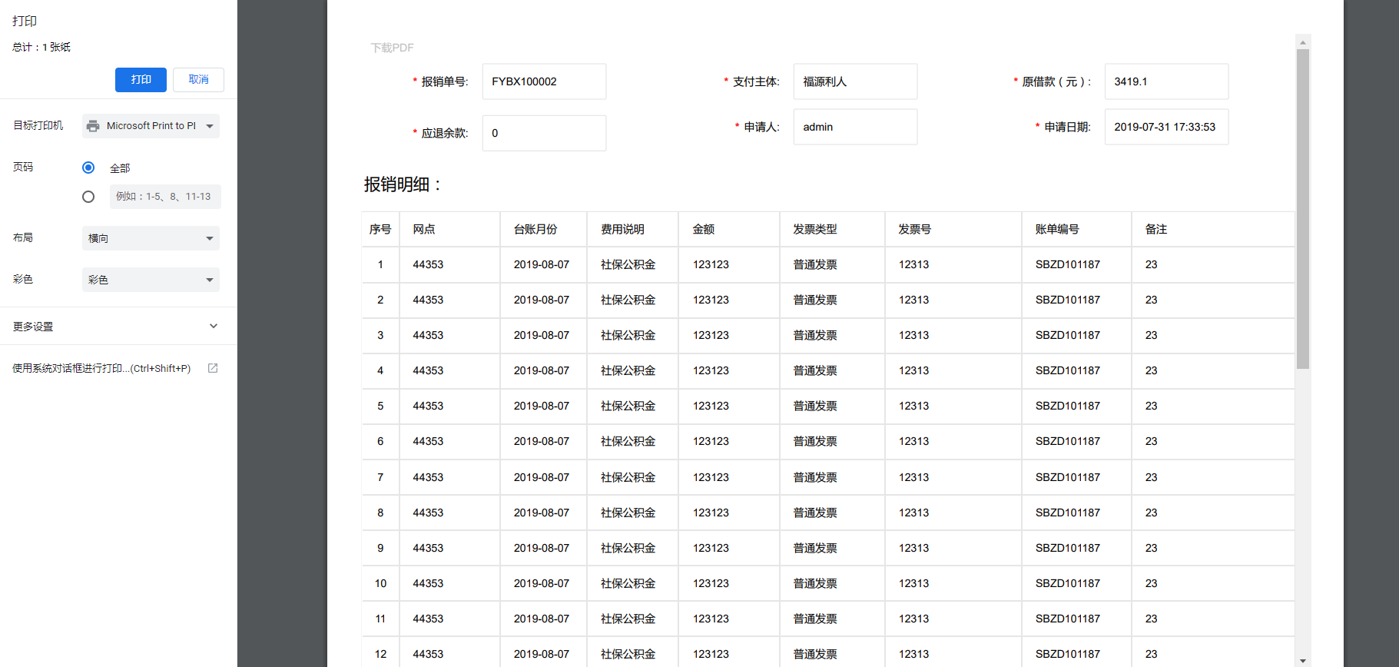Select the 全部 pages radio button
Viewport: 1399px width, 667px height.
(88, 168)
